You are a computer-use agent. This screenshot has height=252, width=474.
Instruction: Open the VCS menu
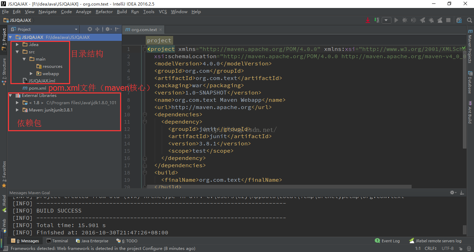click(x=163, y=11)
